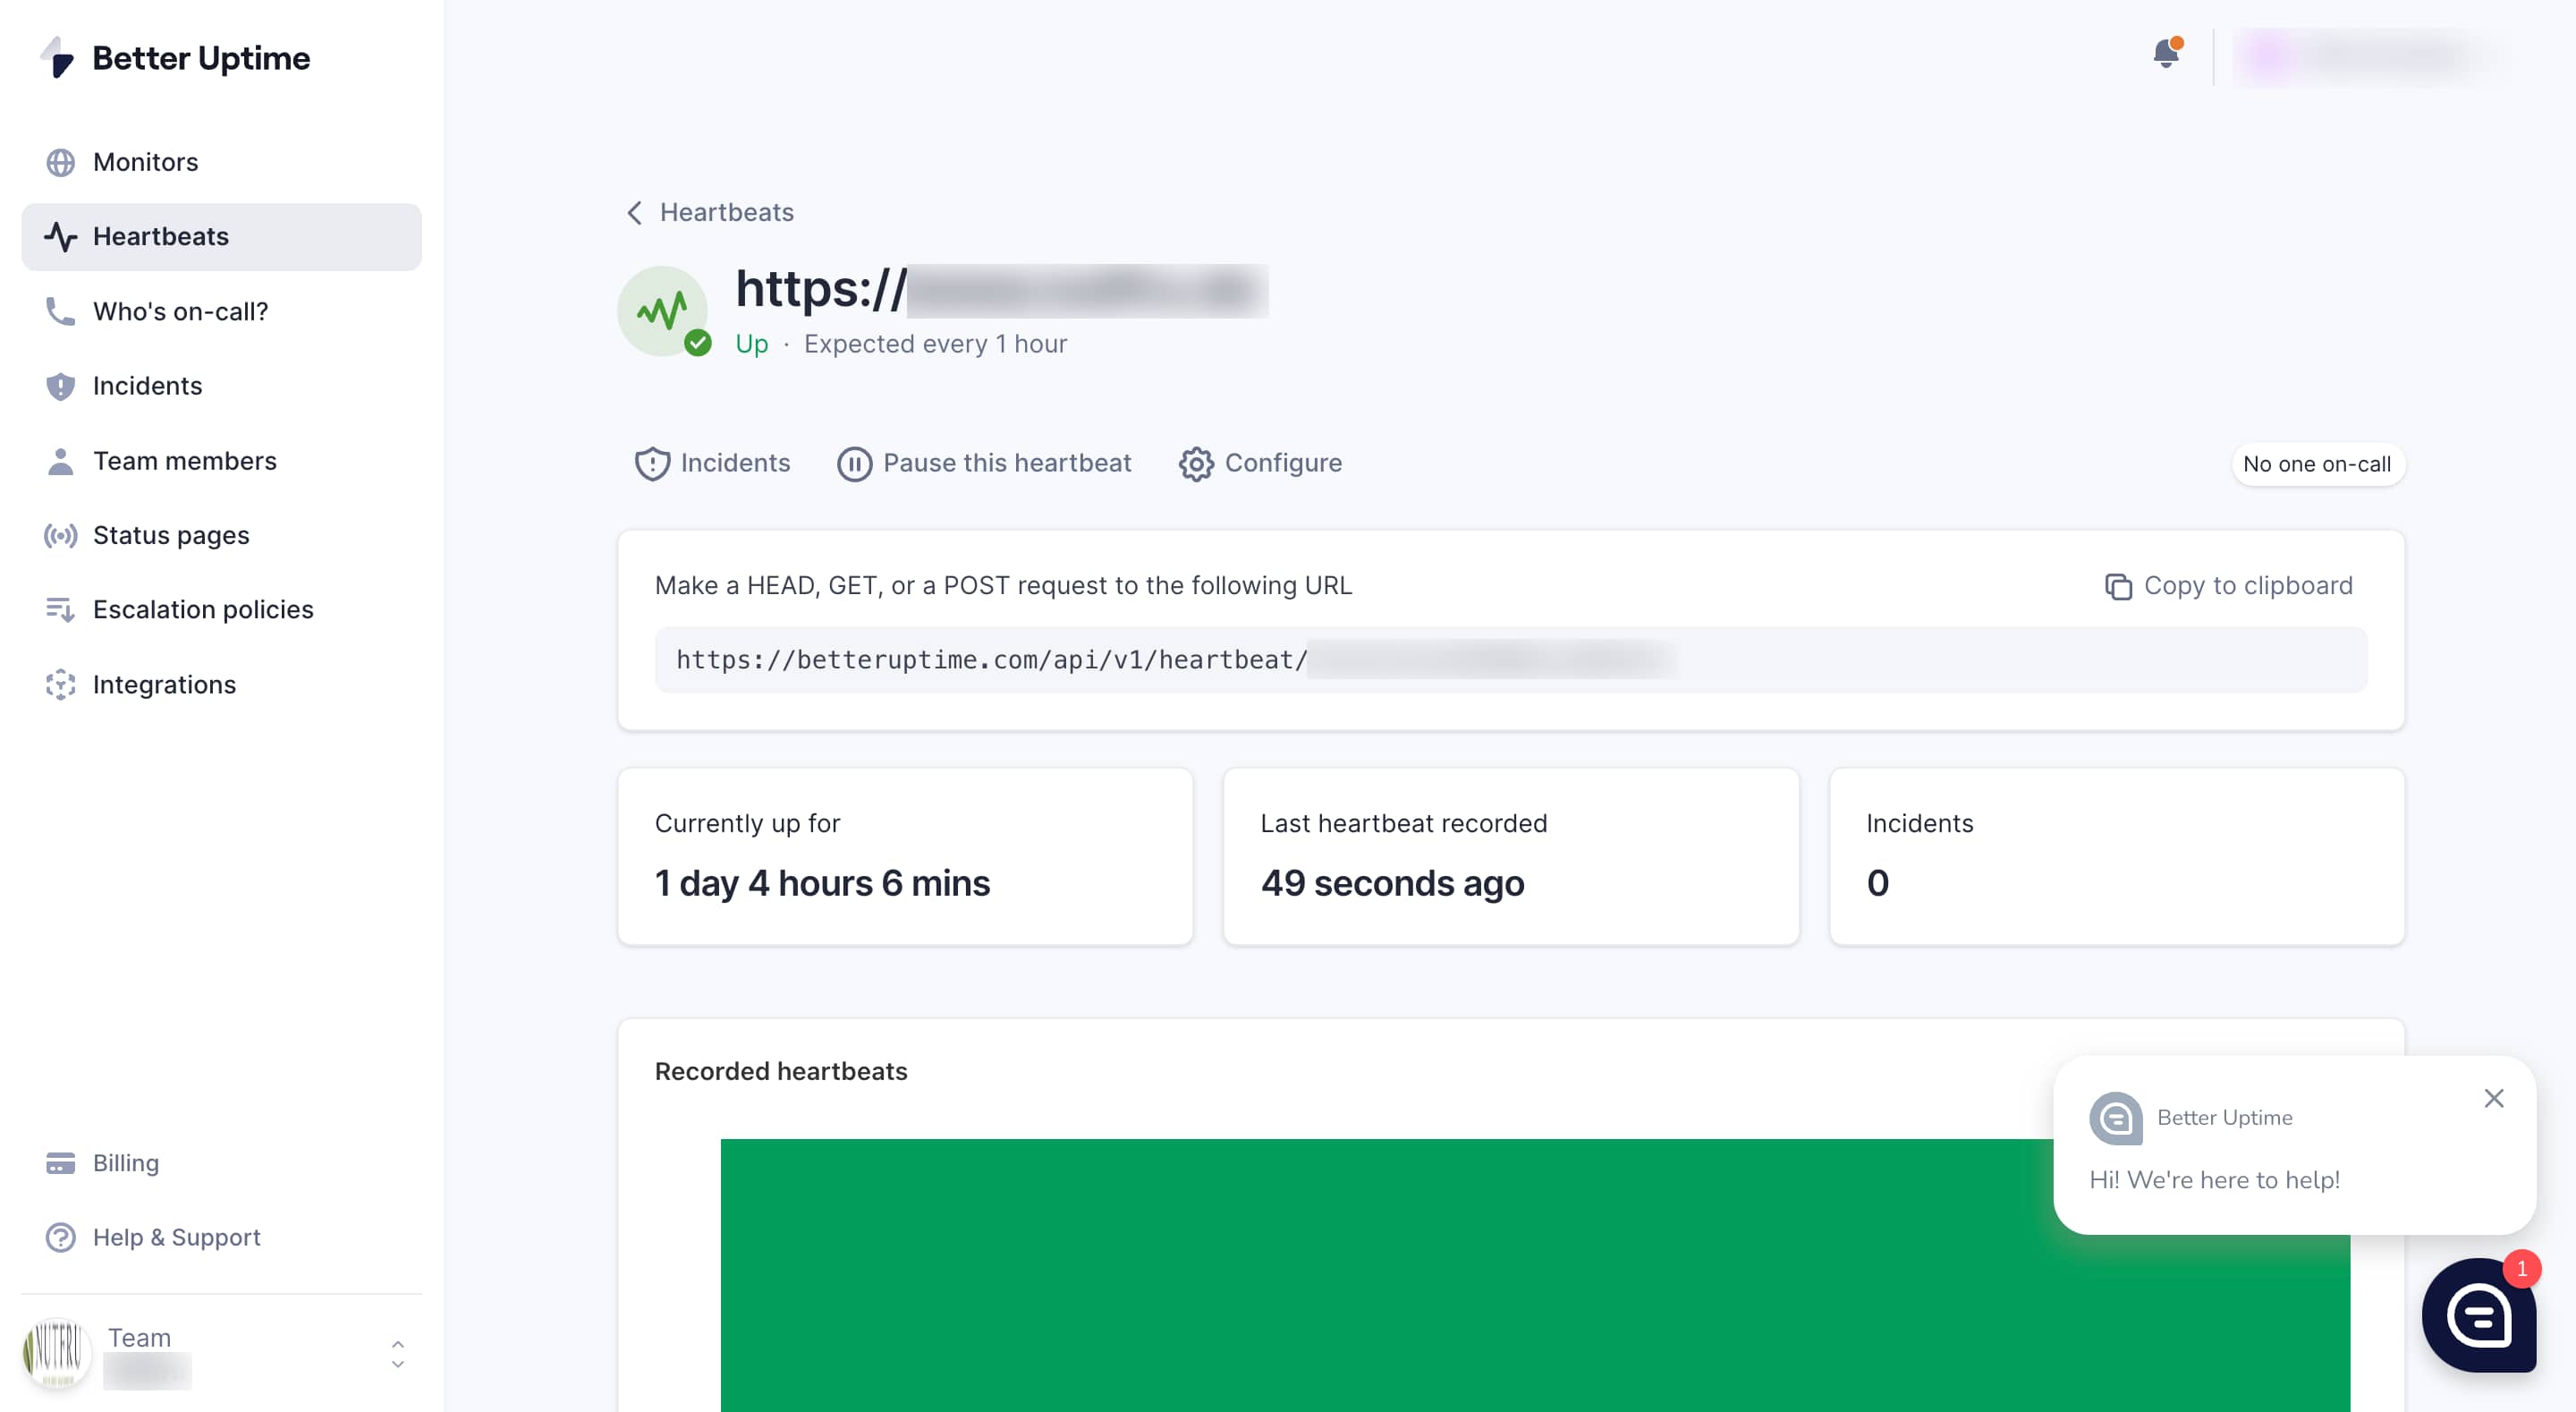Click Billing navigation link
Image resolution: width=2576 pixels, height=1412 pixels.
pyautogui.click(x=125, y=1161)
